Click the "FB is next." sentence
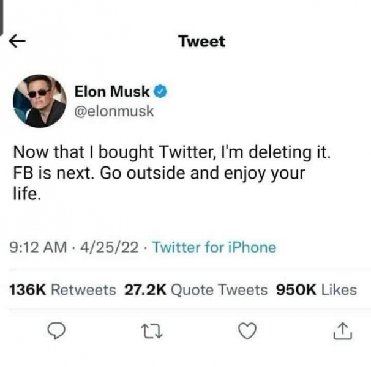This screenshot has height=367, width=371. (x=53, y=172)
